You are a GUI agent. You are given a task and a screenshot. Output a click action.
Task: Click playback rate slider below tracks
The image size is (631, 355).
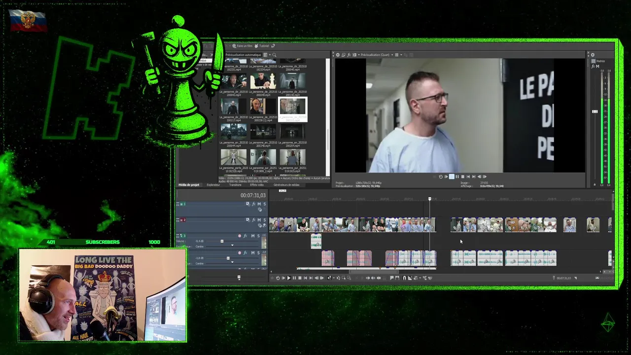[239, 277]
